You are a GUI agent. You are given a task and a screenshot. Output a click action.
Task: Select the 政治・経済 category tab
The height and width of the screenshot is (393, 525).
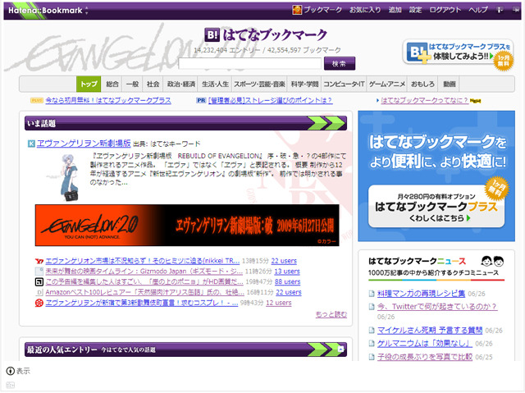click(180, 84)
